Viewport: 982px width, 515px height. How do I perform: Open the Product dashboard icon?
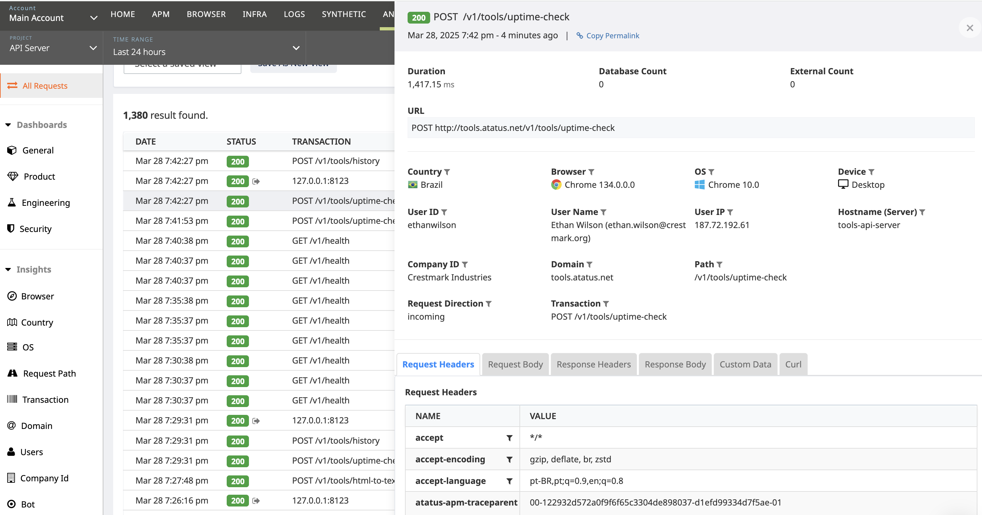pyautogui.click(x=12, y=176)
